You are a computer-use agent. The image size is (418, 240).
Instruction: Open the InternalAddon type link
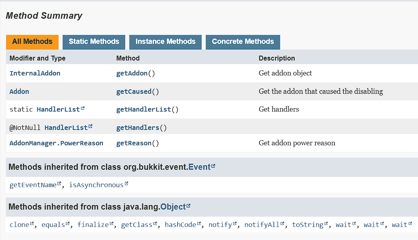click(35, 74)
